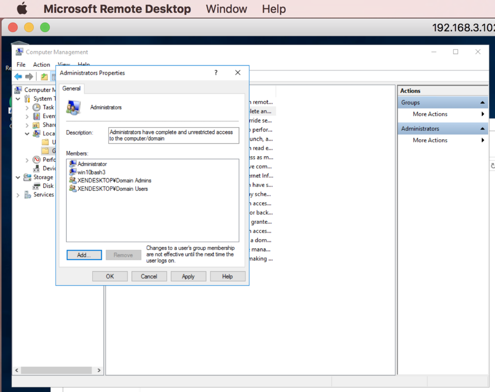Click the OK button
495x392 pixels.
pos(110,276)
